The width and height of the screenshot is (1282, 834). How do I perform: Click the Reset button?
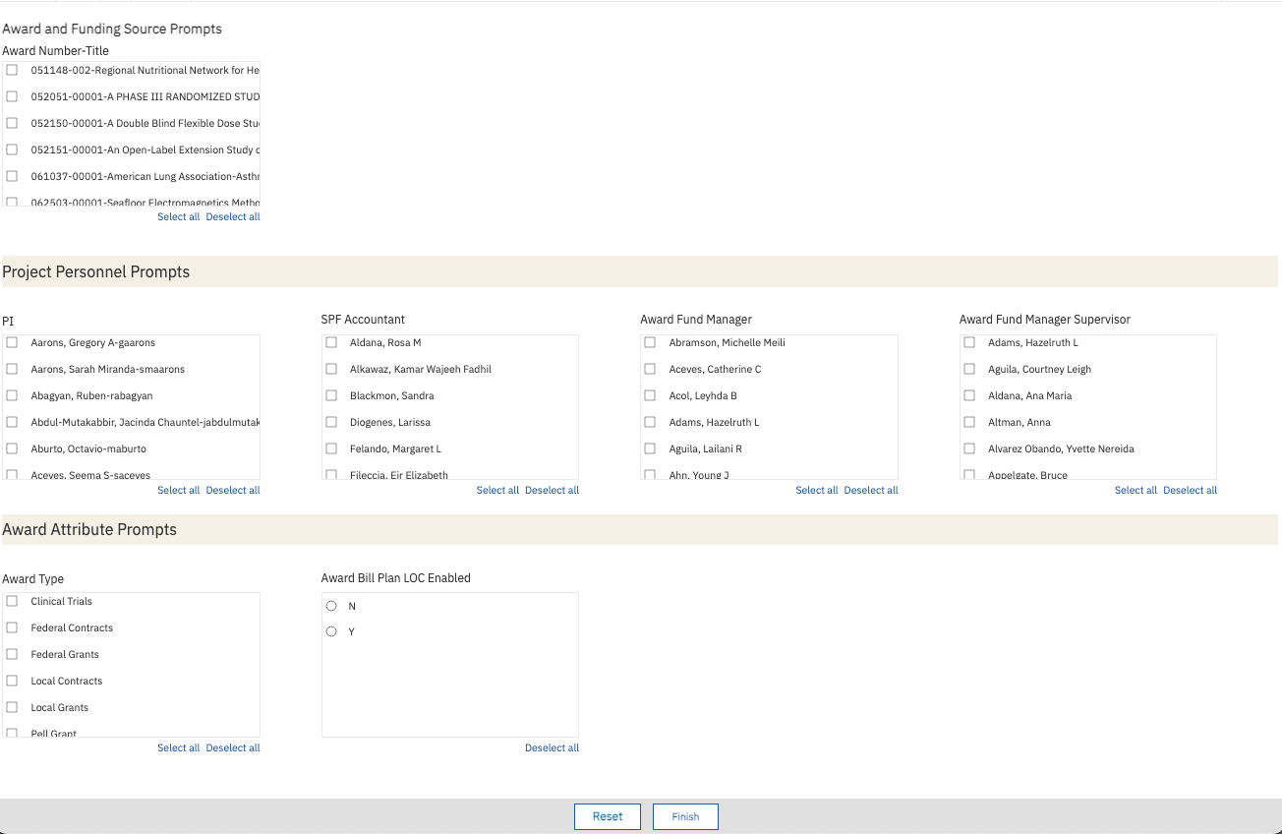608,816
